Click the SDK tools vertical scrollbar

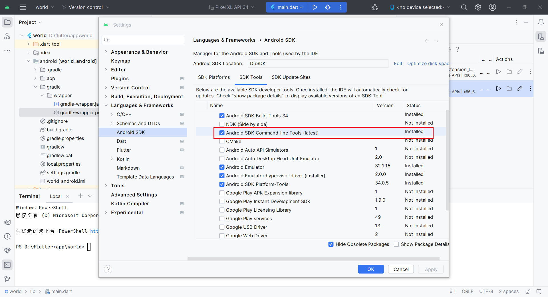447,160
